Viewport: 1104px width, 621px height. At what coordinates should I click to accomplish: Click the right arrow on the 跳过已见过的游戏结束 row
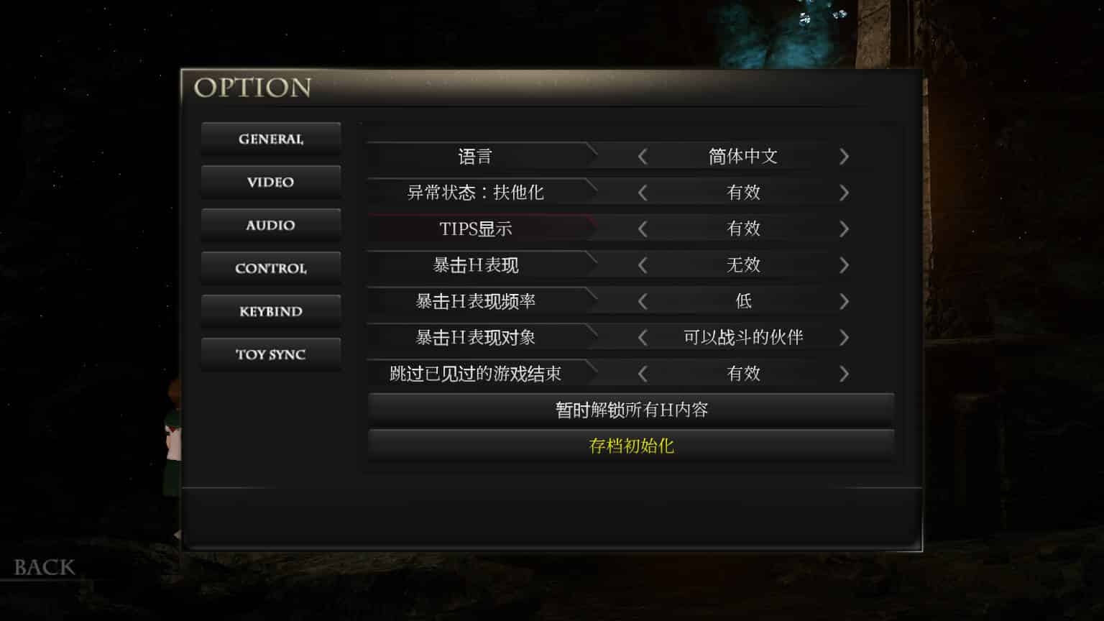click(x=844, y=374)
